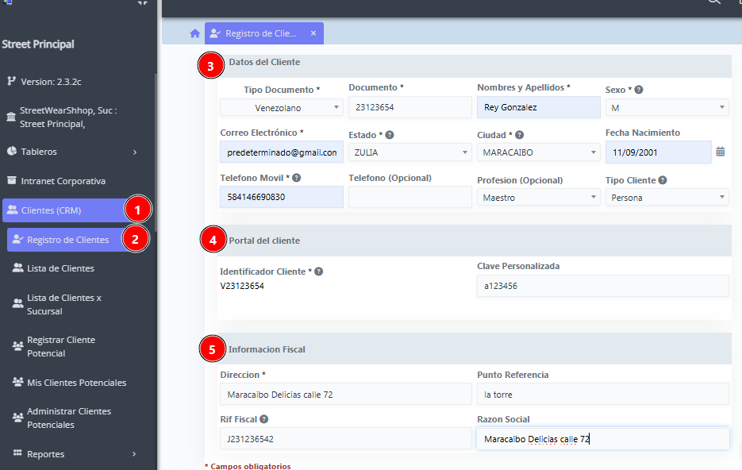Click help icon next to Telefono Movil
This screenshot has height=470, width=742.
coord(296,178)
